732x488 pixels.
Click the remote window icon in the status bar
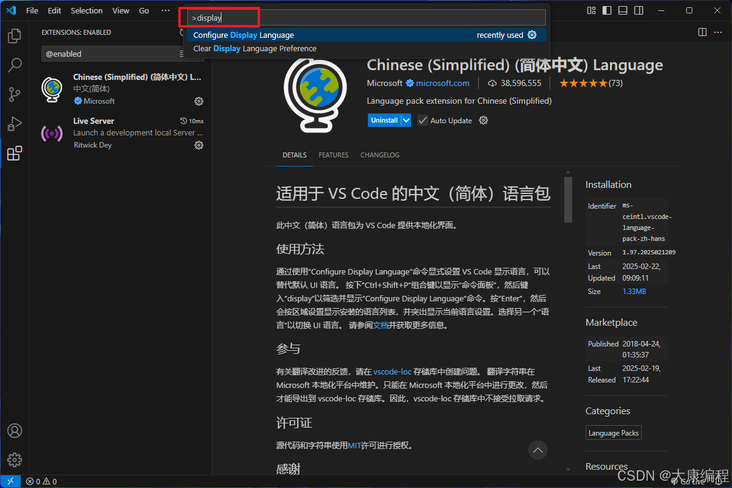coord(10,481)
